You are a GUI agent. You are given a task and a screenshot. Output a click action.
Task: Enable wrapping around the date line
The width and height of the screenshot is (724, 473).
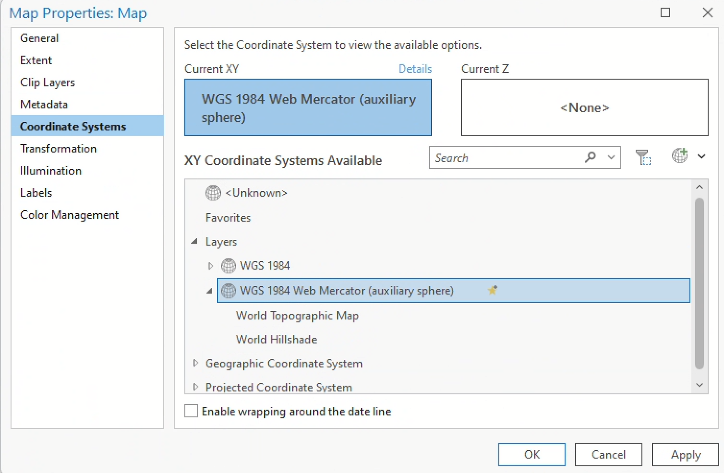tap(191, 411)
